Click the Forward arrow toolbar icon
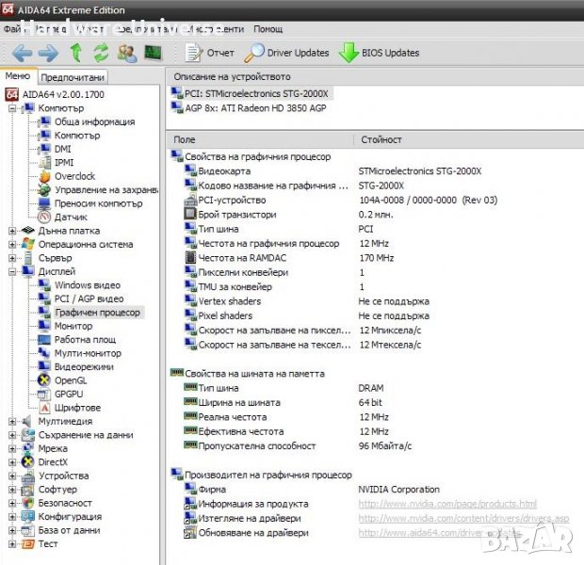Viewport: 584px width, 565px height. coord(47,53)
